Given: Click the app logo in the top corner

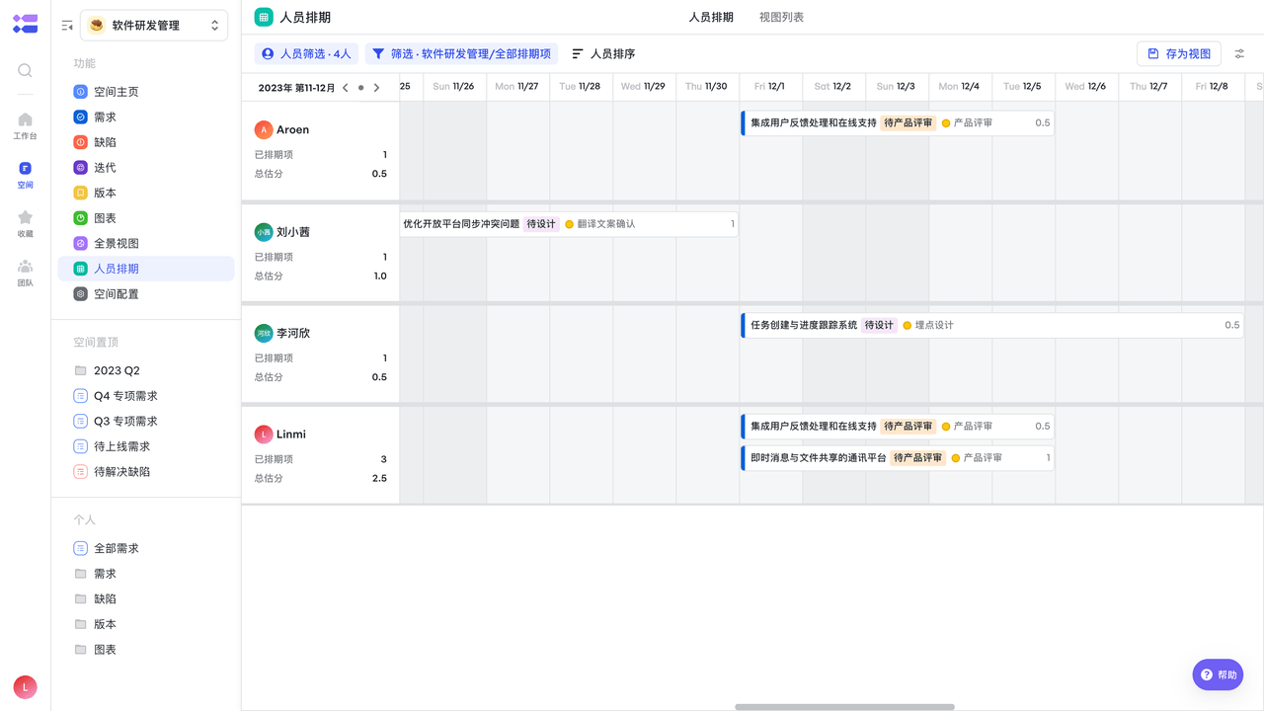Looking at the screenshot, I should 25,25.
